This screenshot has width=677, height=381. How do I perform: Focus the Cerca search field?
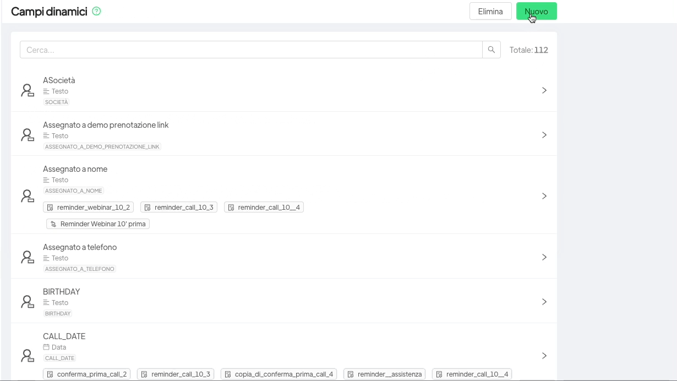251,50
